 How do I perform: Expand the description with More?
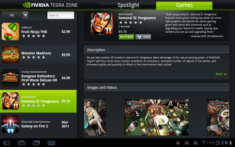pyautogui.click(x=221, y=74)
